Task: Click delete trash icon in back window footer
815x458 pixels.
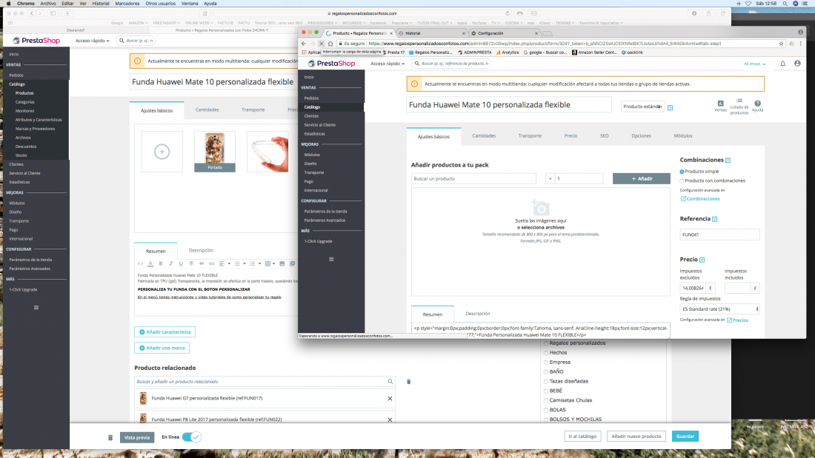Action: coord(110,437)
